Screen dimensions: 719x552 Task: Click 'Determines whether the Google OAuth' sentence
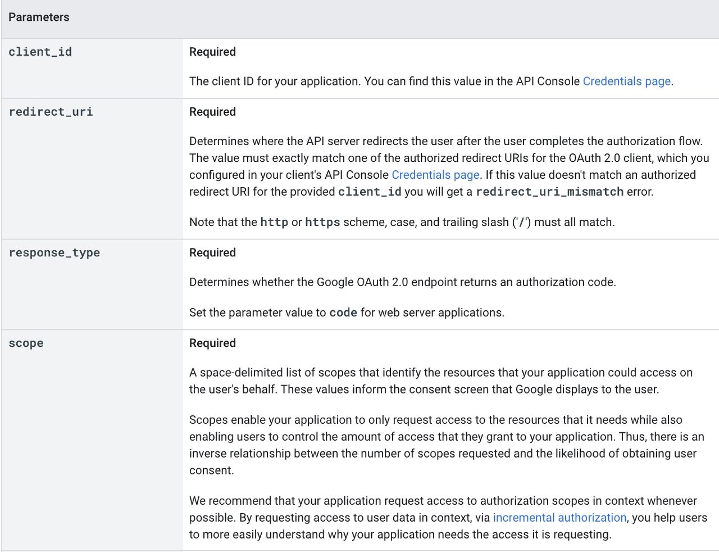pyautogui.click(x=402, y=282)
